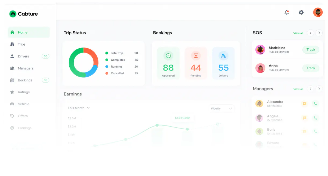Click the Completed legend entry

122,60
